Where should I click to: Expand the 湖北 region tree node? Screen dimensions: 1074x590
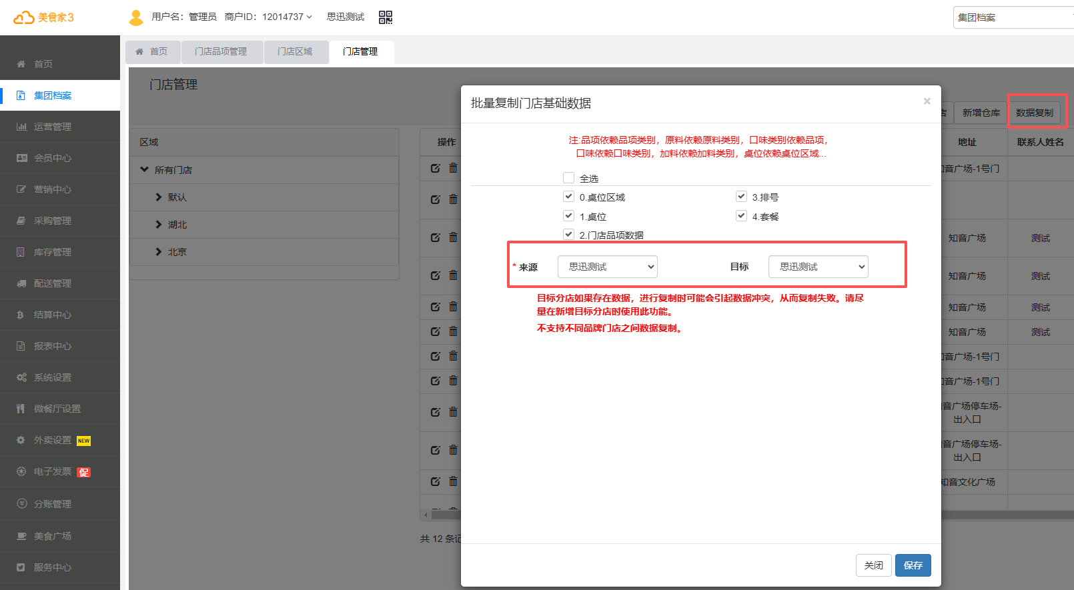(159, 225)
